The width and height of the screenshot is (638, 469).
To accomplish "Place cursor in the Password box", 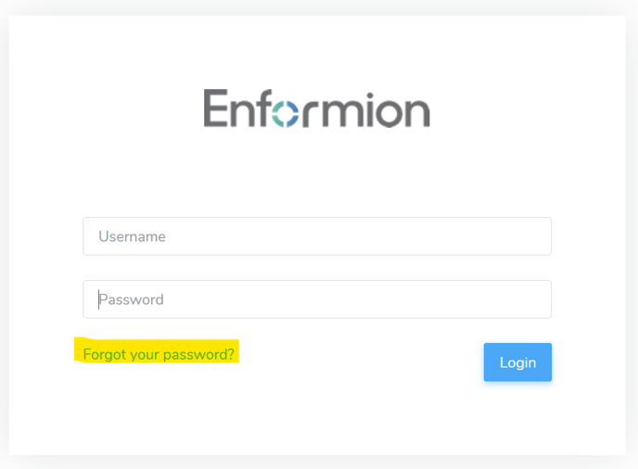I will coord(317,299).
